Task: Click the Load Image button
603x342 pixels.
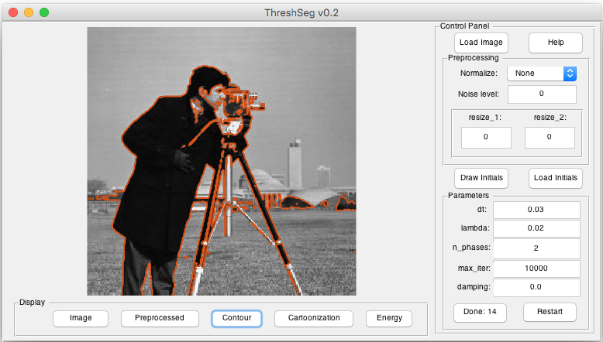Action: pos(481,43)
